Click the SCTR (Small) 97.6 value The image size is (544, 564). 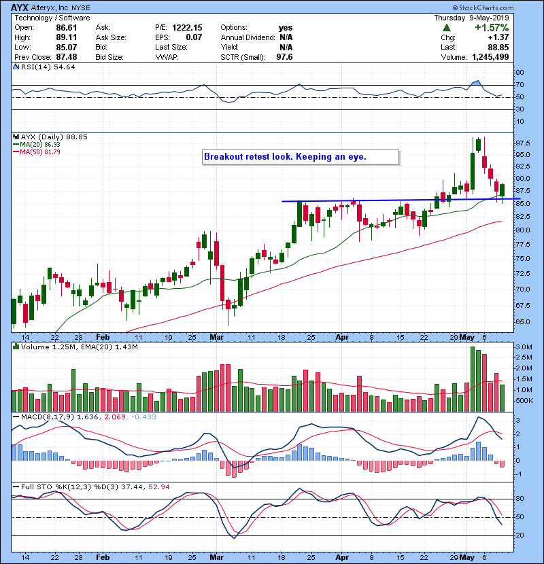[284, 57]
